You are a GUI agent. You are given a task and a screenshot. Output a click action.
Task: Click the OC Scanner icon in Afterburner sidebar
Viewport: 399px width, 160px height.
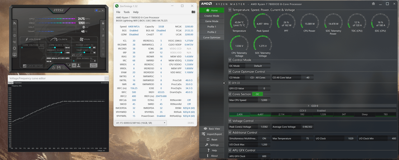point(14,42)
